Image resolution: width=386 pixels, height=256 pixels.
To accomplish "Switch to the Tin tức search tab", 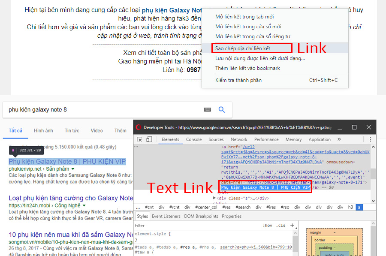I will (x=72, y=130).
